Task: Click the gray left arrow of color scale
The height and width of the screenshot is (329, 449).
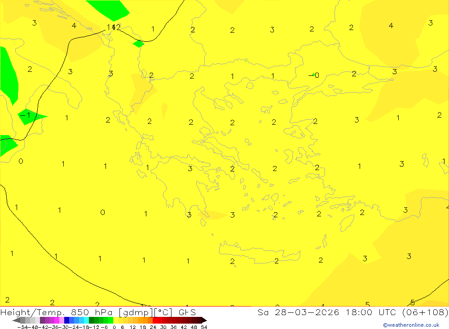Action: click(16, 320)
